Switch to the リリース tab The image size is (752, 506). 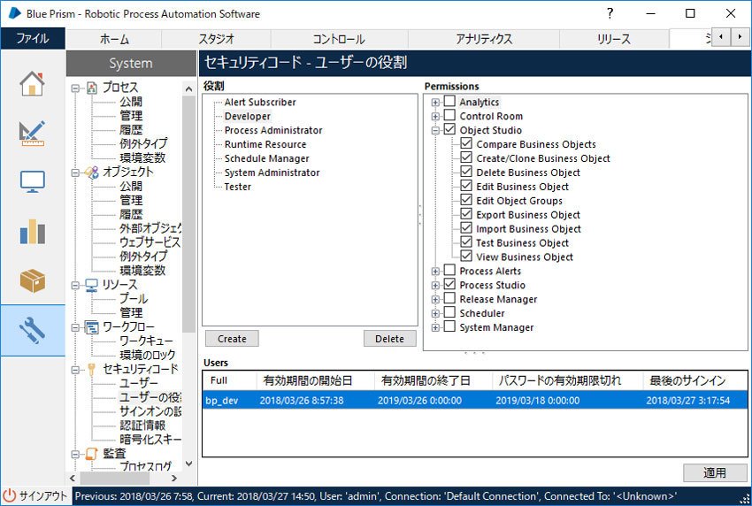(614, 39)
